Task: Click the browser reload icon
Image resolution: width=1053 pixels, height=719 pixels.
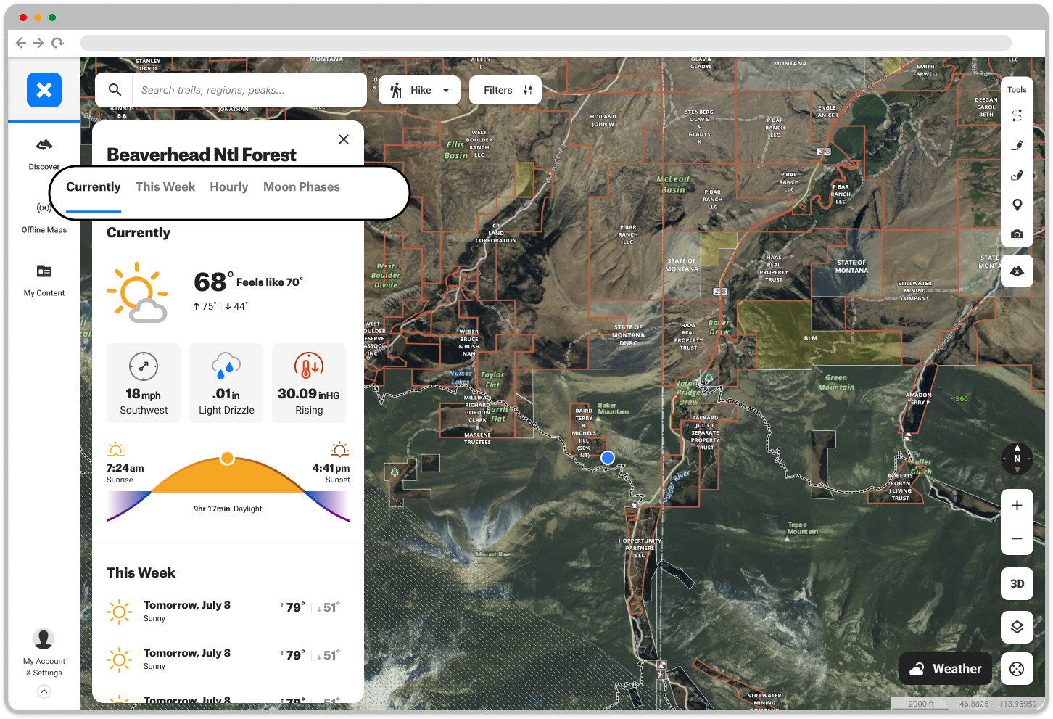Action: (x=57, y=43)
